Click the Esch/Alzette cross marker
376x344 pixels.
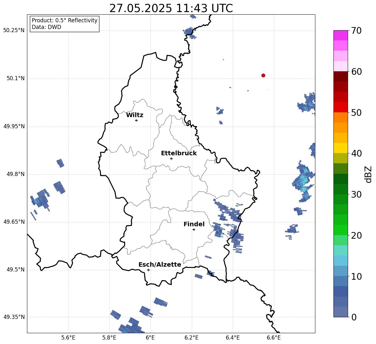click(x=148, y=270)
